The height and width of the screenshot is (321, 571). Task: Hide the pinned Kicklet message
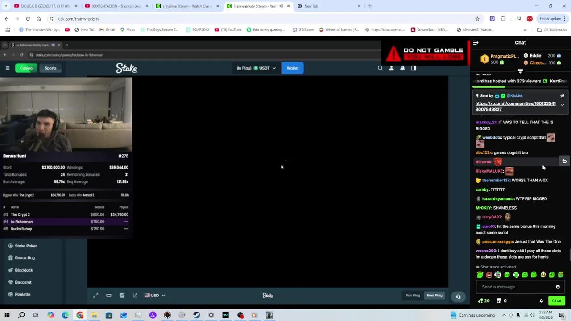(x=562, y=95)
